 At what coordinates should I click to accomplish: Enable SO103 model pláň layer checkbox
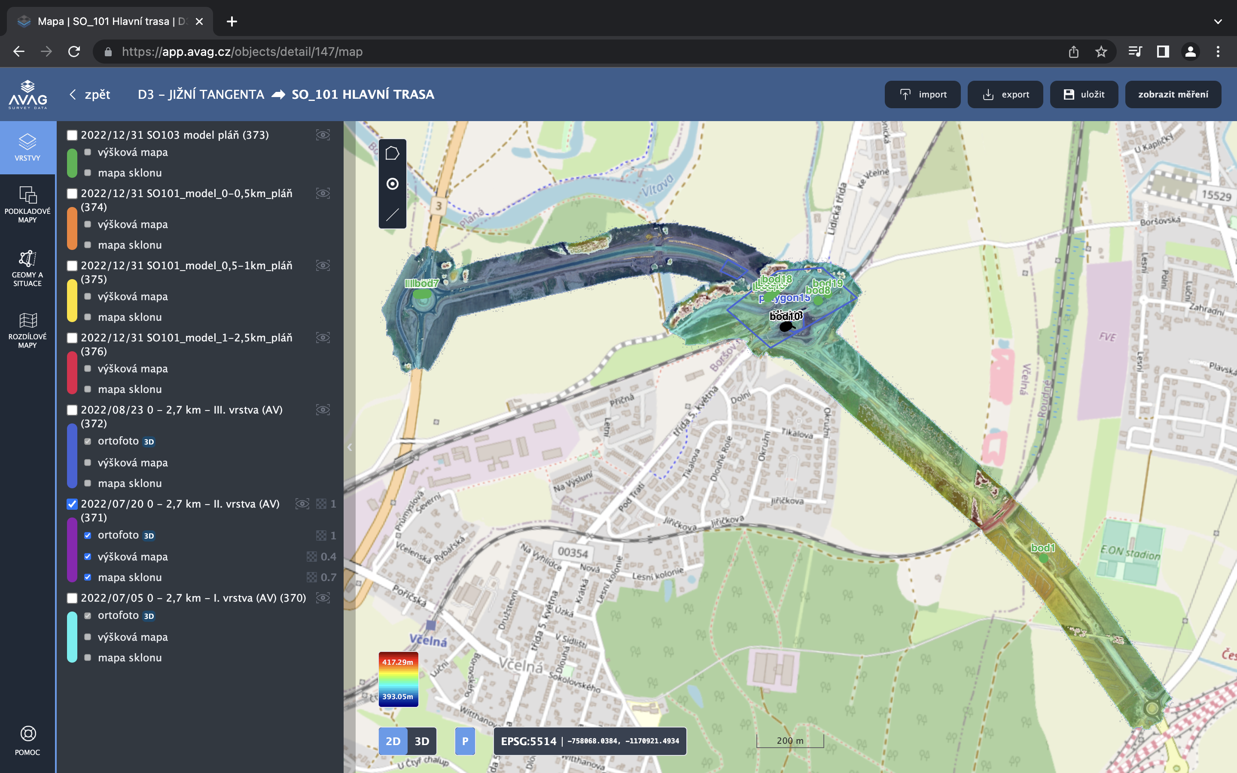pyautogui.click(x=72, y=135)
